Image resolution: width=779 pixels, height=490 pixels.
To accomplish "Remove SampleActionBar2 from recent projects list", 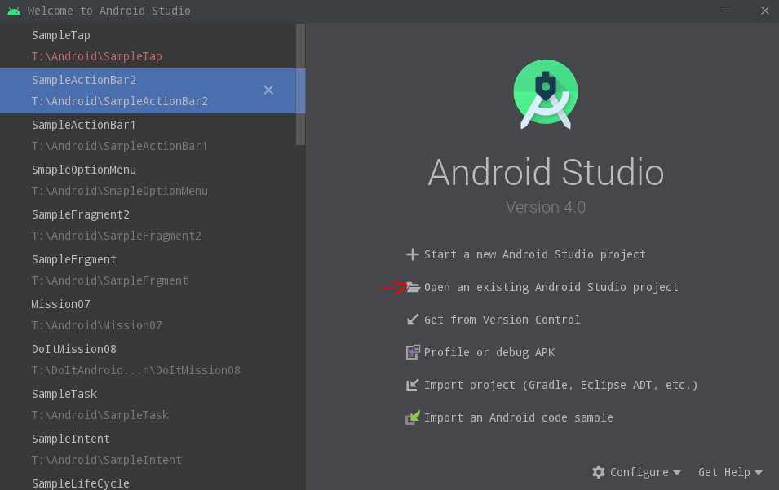I will pyautogui.click(x=268, y=90).
